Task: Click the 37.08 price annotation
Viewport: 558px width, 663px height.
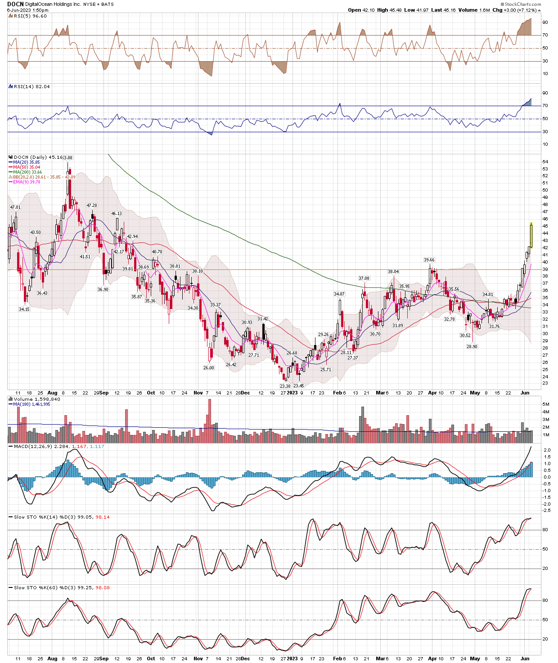Action: (x=364, y=278)
